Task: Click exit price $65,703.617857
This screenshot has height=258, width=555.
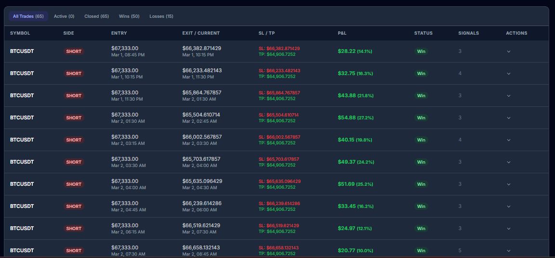Action: point(201,159)
